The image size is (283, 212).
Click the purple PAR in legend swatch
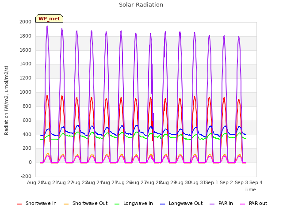pos(212,204)
